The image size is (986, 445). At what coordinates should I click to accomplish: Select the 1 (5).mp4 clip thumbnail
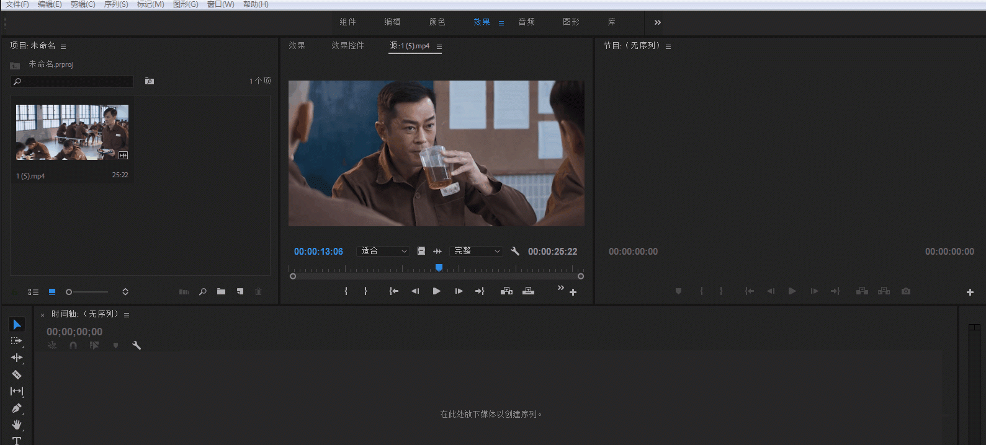pos(72,132)
